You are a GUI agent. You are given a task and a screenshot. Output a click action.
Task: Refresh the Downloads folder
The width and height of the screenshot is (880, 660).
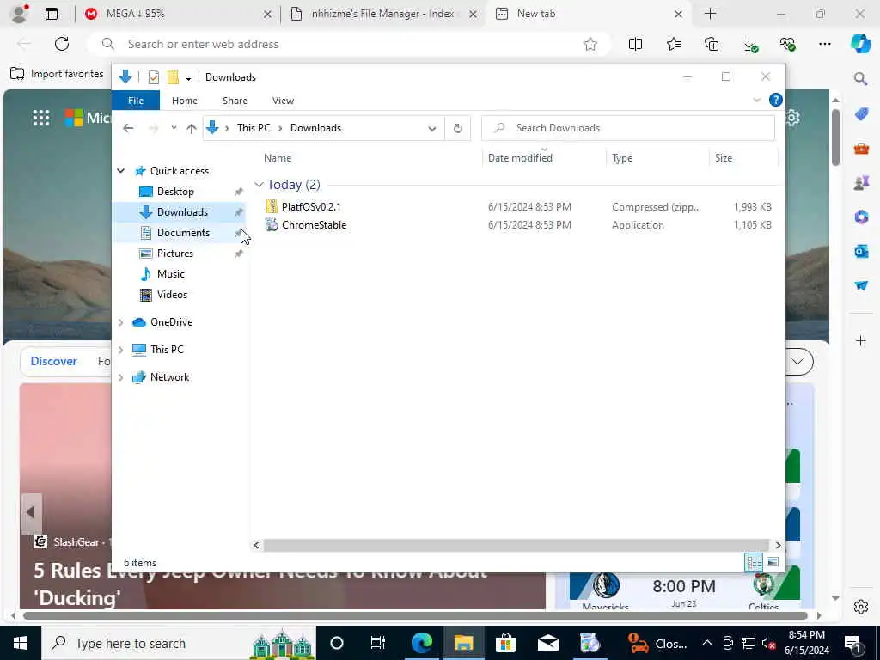pos(458,129)
